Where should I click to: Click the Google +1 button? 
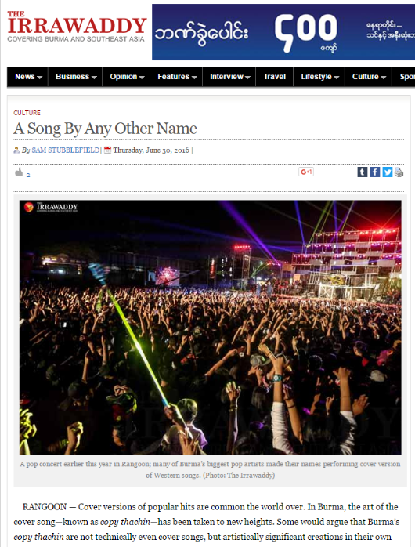pyautogui.click(x=306, y=172)
